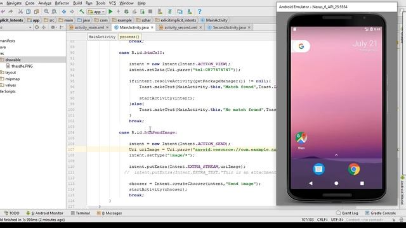Open the Android Model side tab

point(402,191)
